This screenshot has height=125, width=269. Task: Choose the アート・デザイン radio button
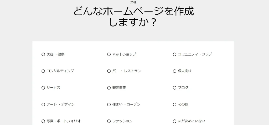tap(43, 105)
